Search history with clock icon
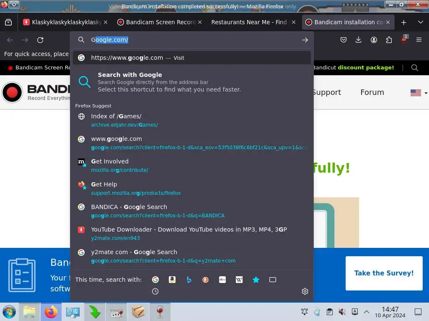429x321 pixels. tap(155, 291)
